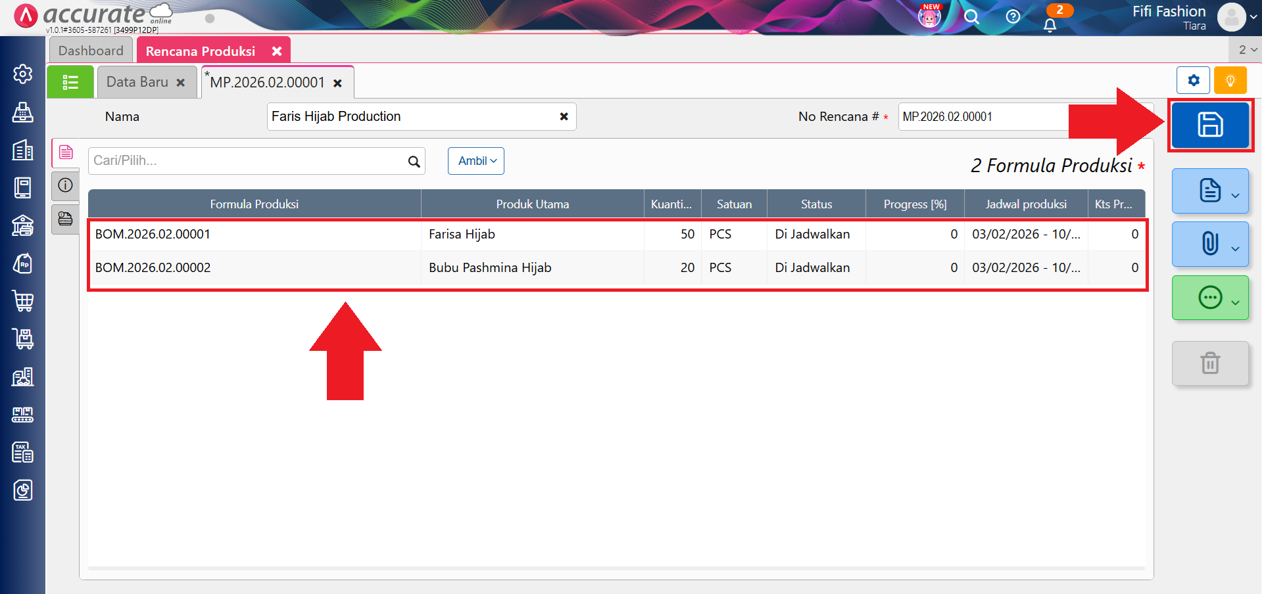Image resolution: width=1262 pixels, height=594 pixels.
Task: Expand the green more-actions dropdown
Action: 1209,298
